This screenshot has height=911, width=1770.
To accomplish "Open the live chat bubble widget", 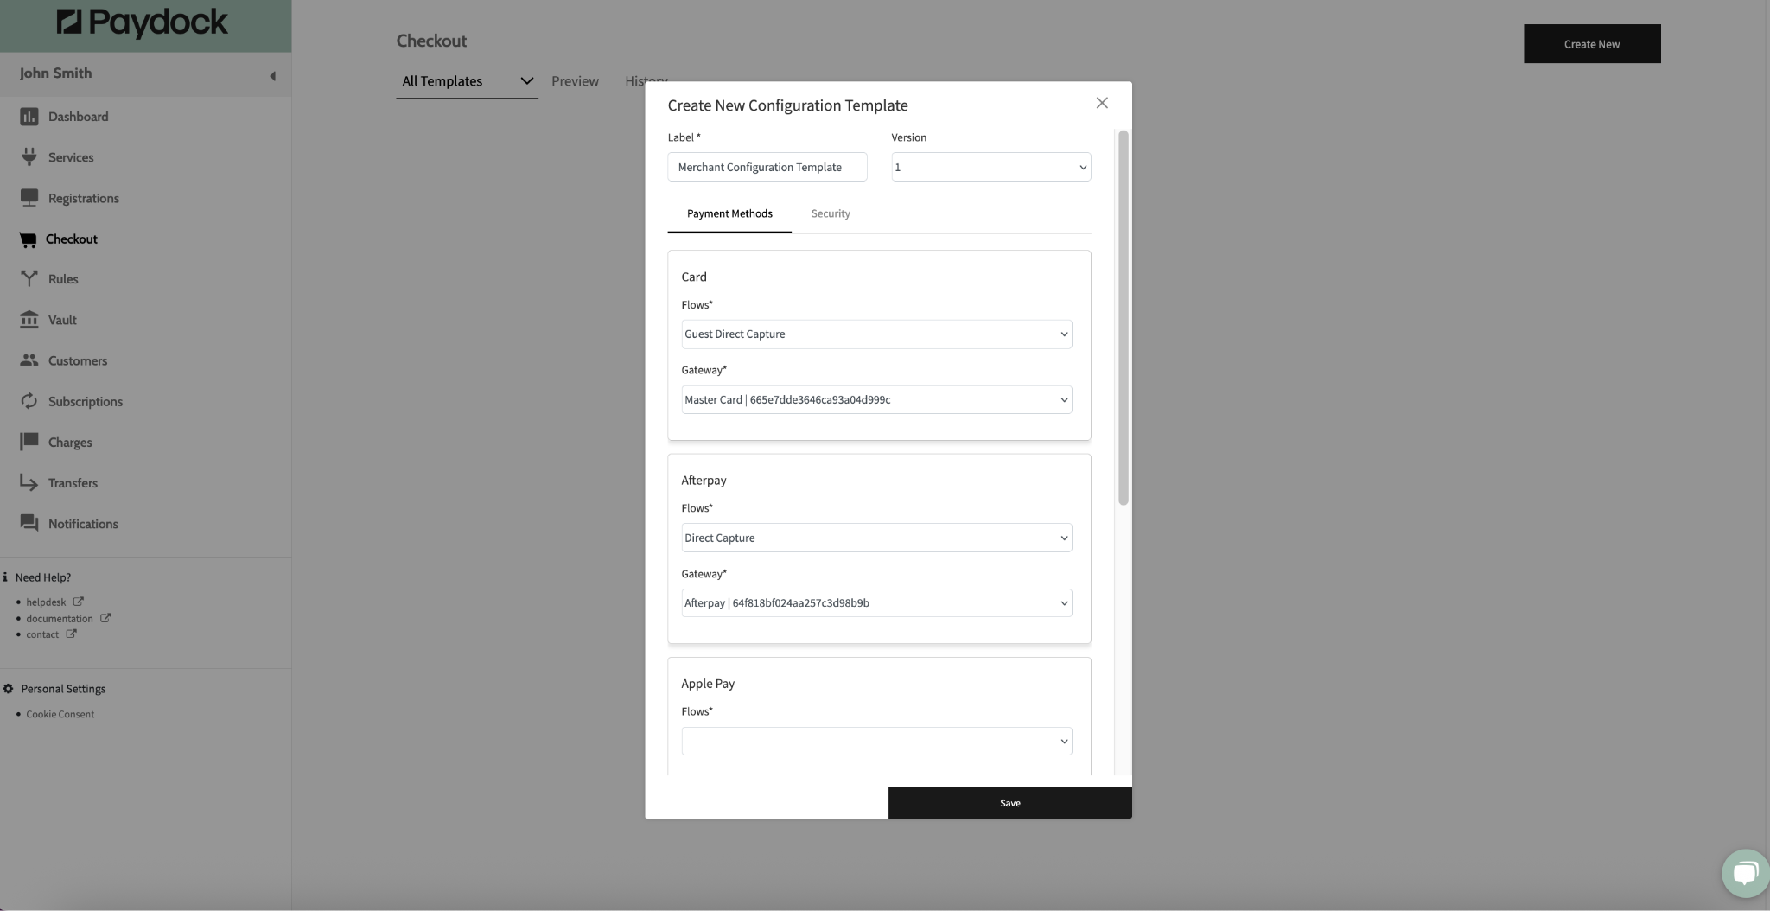I will coord(1745,873).
